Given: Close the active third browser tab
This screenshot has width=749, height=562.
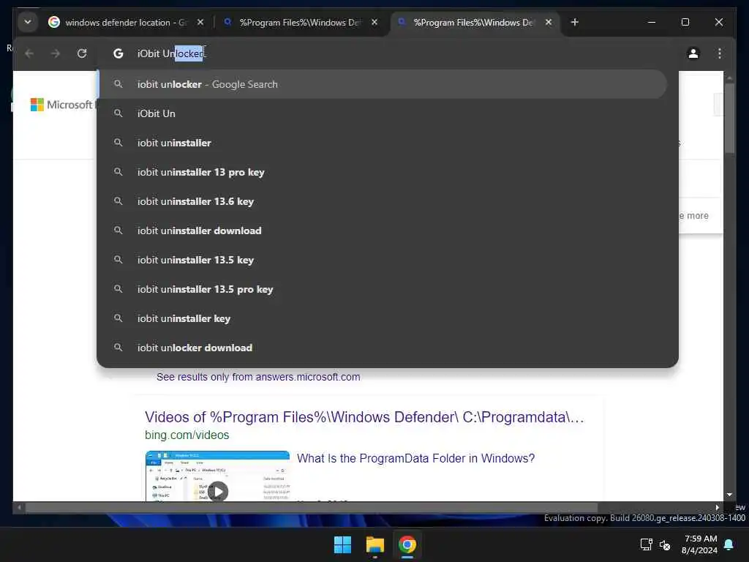Looking at the screenshot, I should 549,23.
